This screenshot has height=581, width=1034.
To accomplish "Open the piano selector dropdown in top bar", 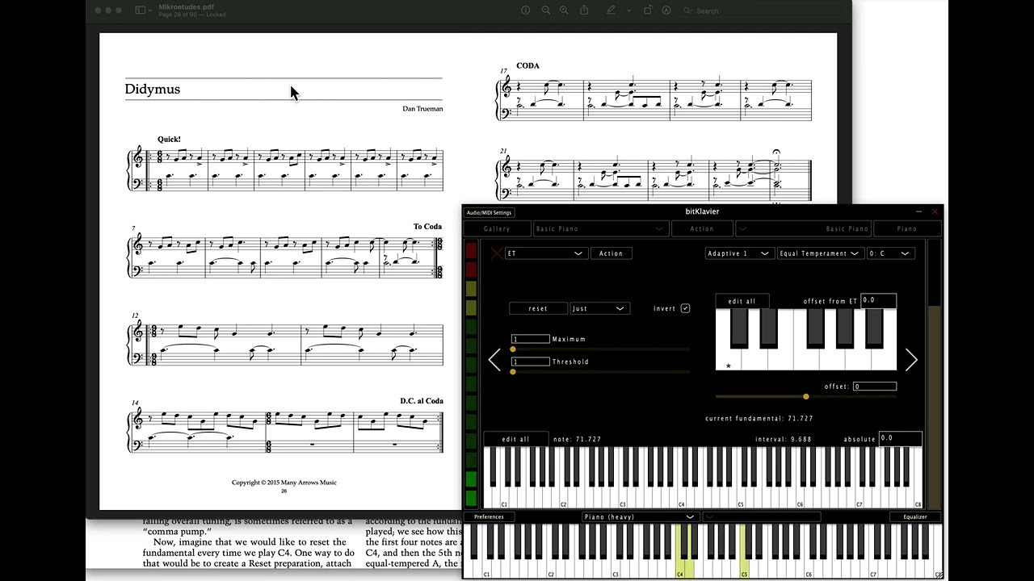I will click(x=804, y=229).
